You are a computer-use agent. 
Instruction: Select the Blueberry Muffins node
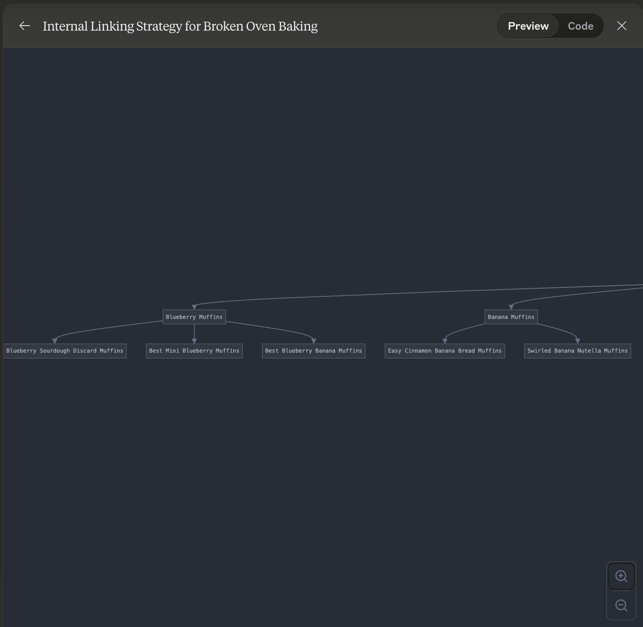[x=194, y=317]
